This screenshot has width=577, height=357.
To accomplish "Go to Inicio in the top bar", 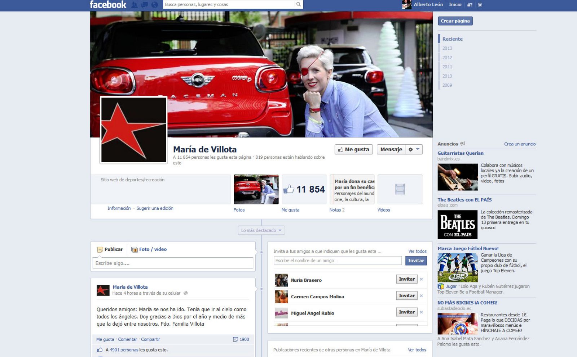I will (455, 5).
